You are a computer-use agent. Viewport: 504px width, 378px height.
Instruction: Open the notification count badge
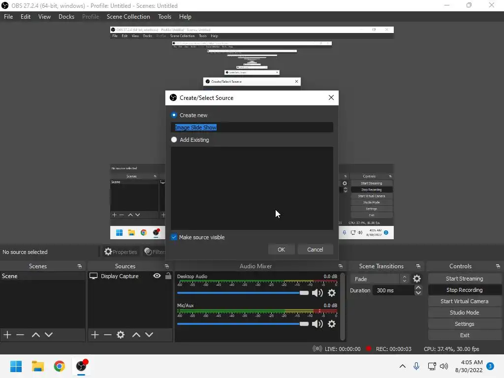(x=490, y=366)
